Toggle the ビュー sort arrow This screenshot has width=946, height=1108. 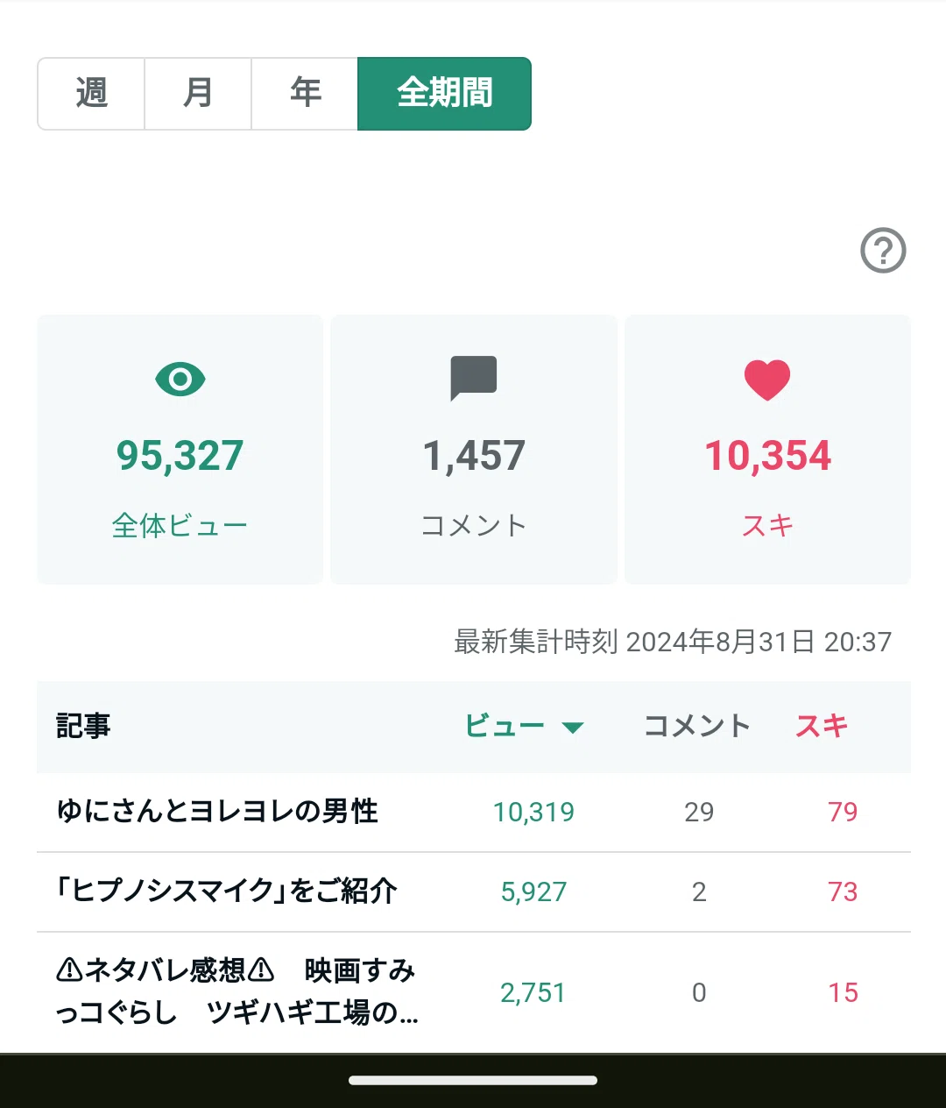point(573,728)
